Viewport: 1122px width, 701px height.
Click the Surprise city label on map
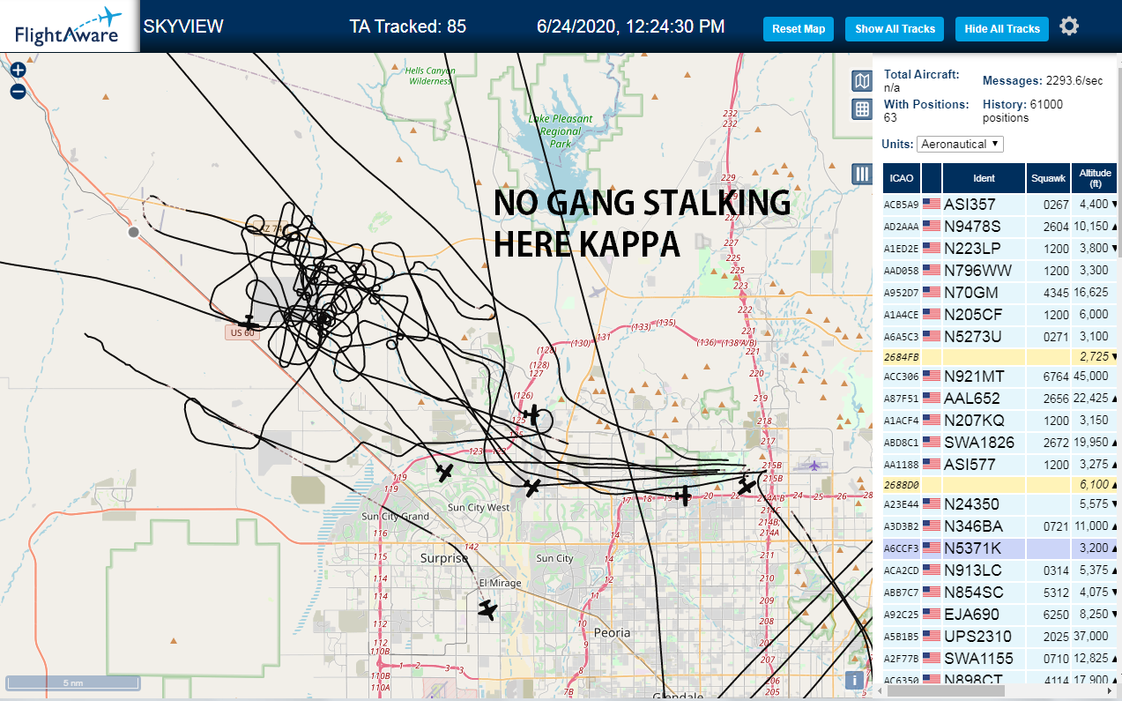[x=444, y=558]
